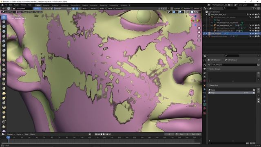Toggle Key 1 shape key checkbox
Viewport: 261px width, 147px height.
pos(254,93)
